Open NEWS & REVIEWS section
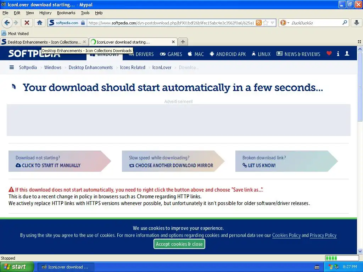 coord(298,54)
